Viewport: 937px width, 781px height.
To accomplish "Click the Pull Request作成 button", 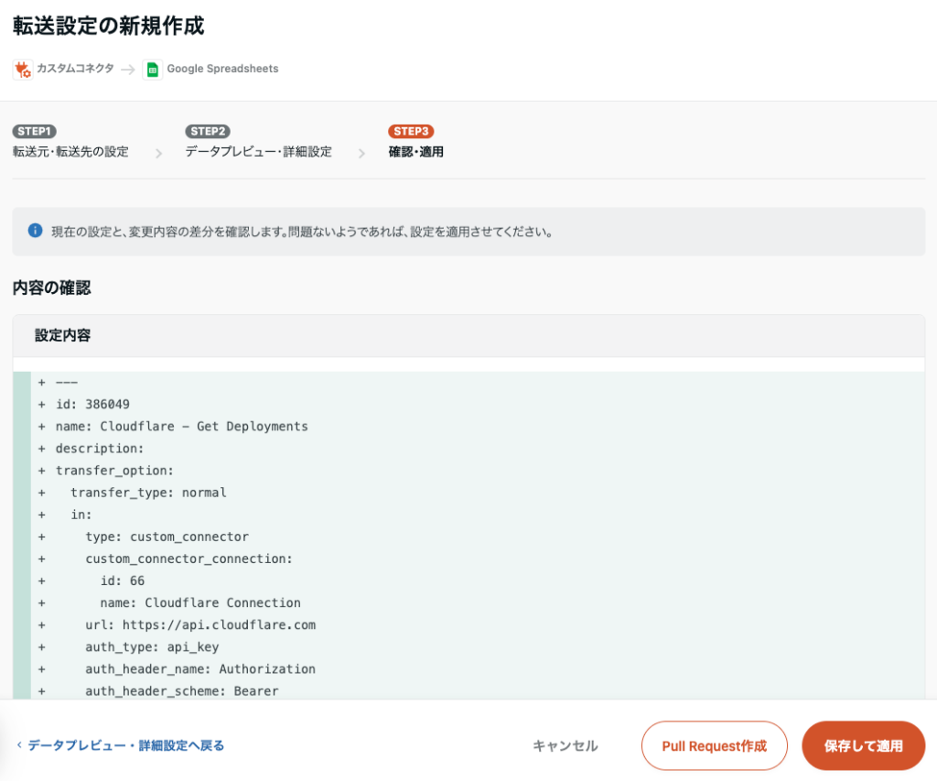I will (x=714, y=745).
